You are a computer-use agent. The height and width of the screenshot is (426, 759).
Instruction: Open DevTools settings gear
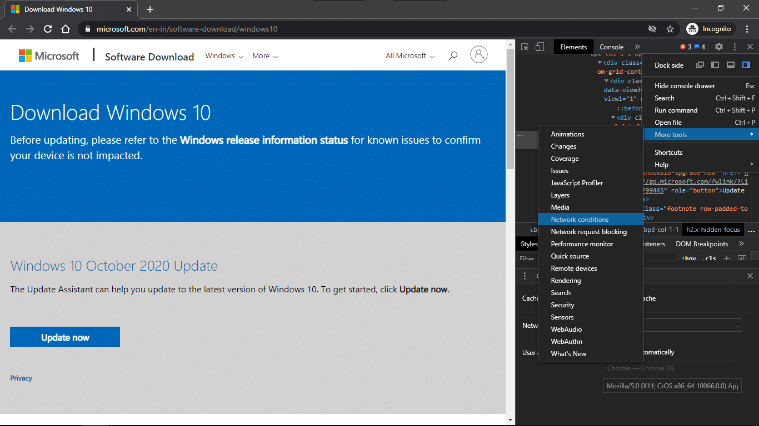click(x=719, y=47)
